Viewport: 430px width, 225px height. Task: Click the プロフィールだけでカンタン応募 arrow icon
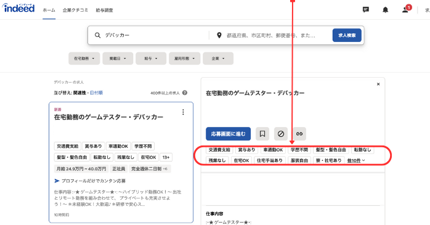coord(57,181)
